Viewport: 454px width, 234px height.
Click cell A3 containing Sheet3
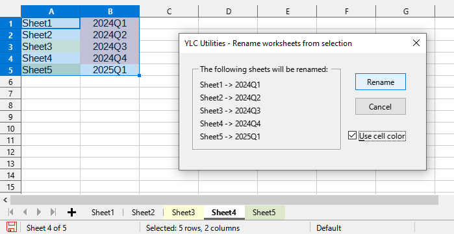(51, 47)
